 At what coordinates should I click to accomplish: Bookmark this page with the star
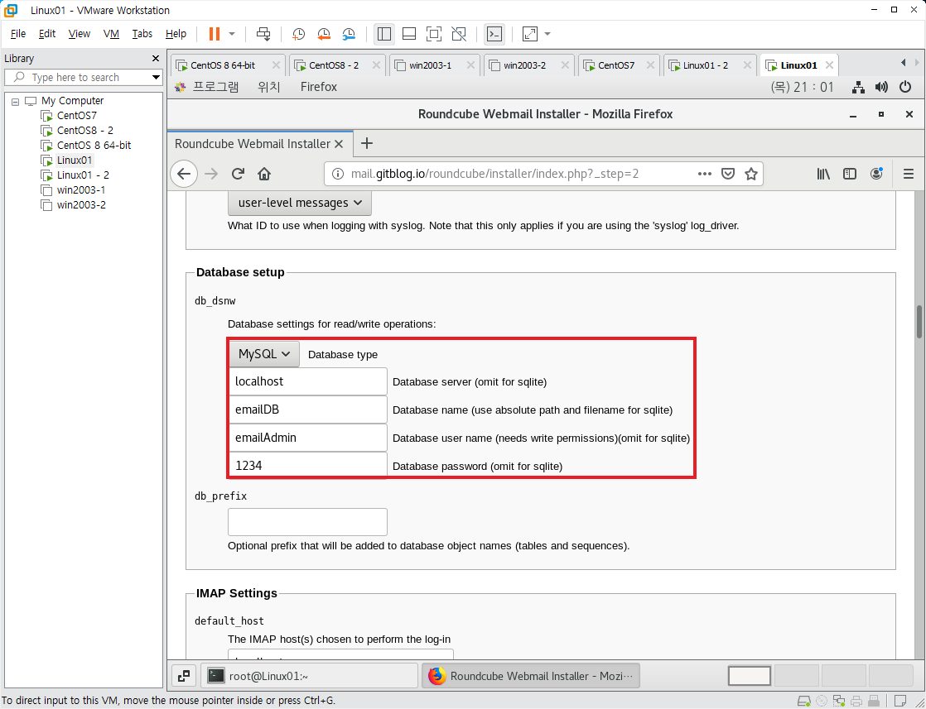click(751, 174)
